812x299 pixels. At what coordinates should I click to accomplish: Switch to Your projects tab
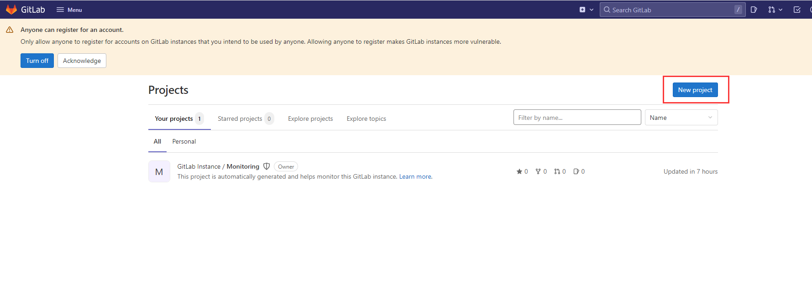pos(179,119)
